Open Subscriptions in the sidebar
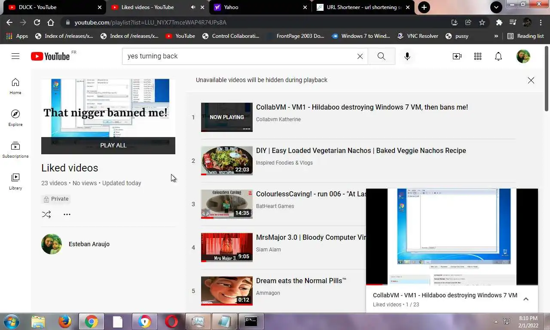 tap(15, 150)
